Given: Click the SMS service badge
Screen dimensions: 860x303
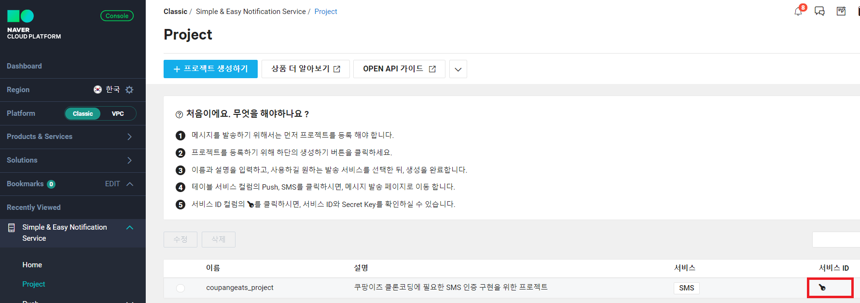Looking at the screenshot, I should 686,288.
